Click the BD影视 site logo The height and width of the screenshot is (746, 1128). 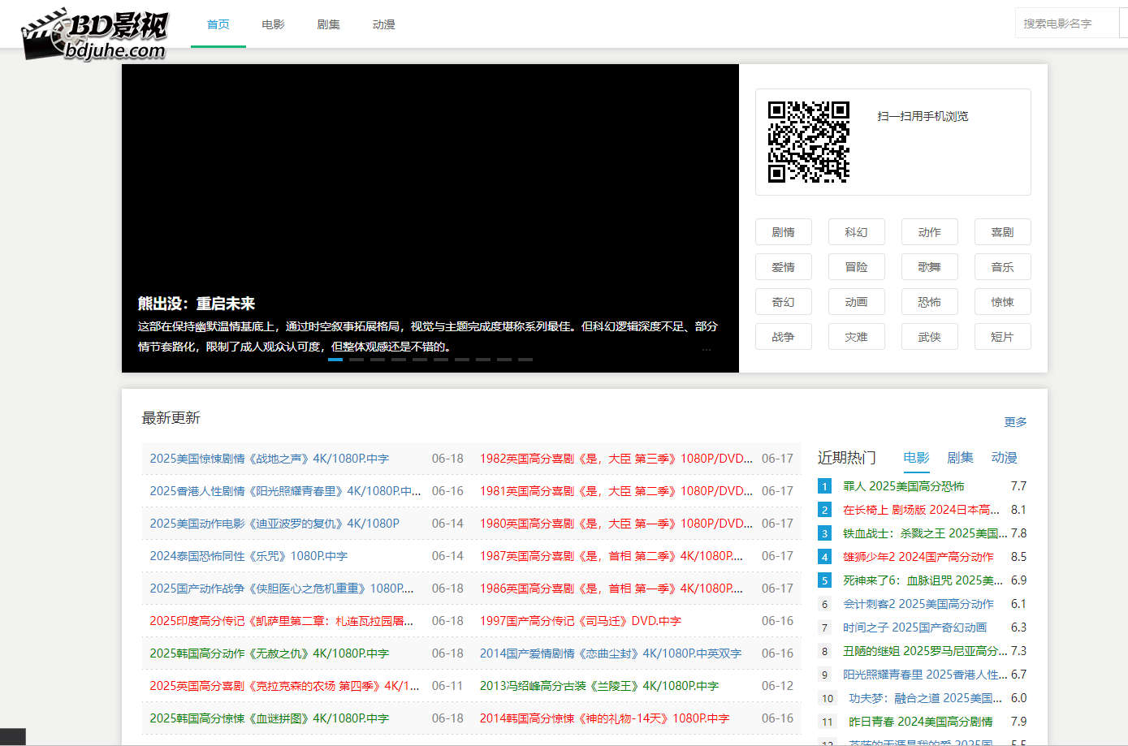pyautogui.click(x=94, y=35)
